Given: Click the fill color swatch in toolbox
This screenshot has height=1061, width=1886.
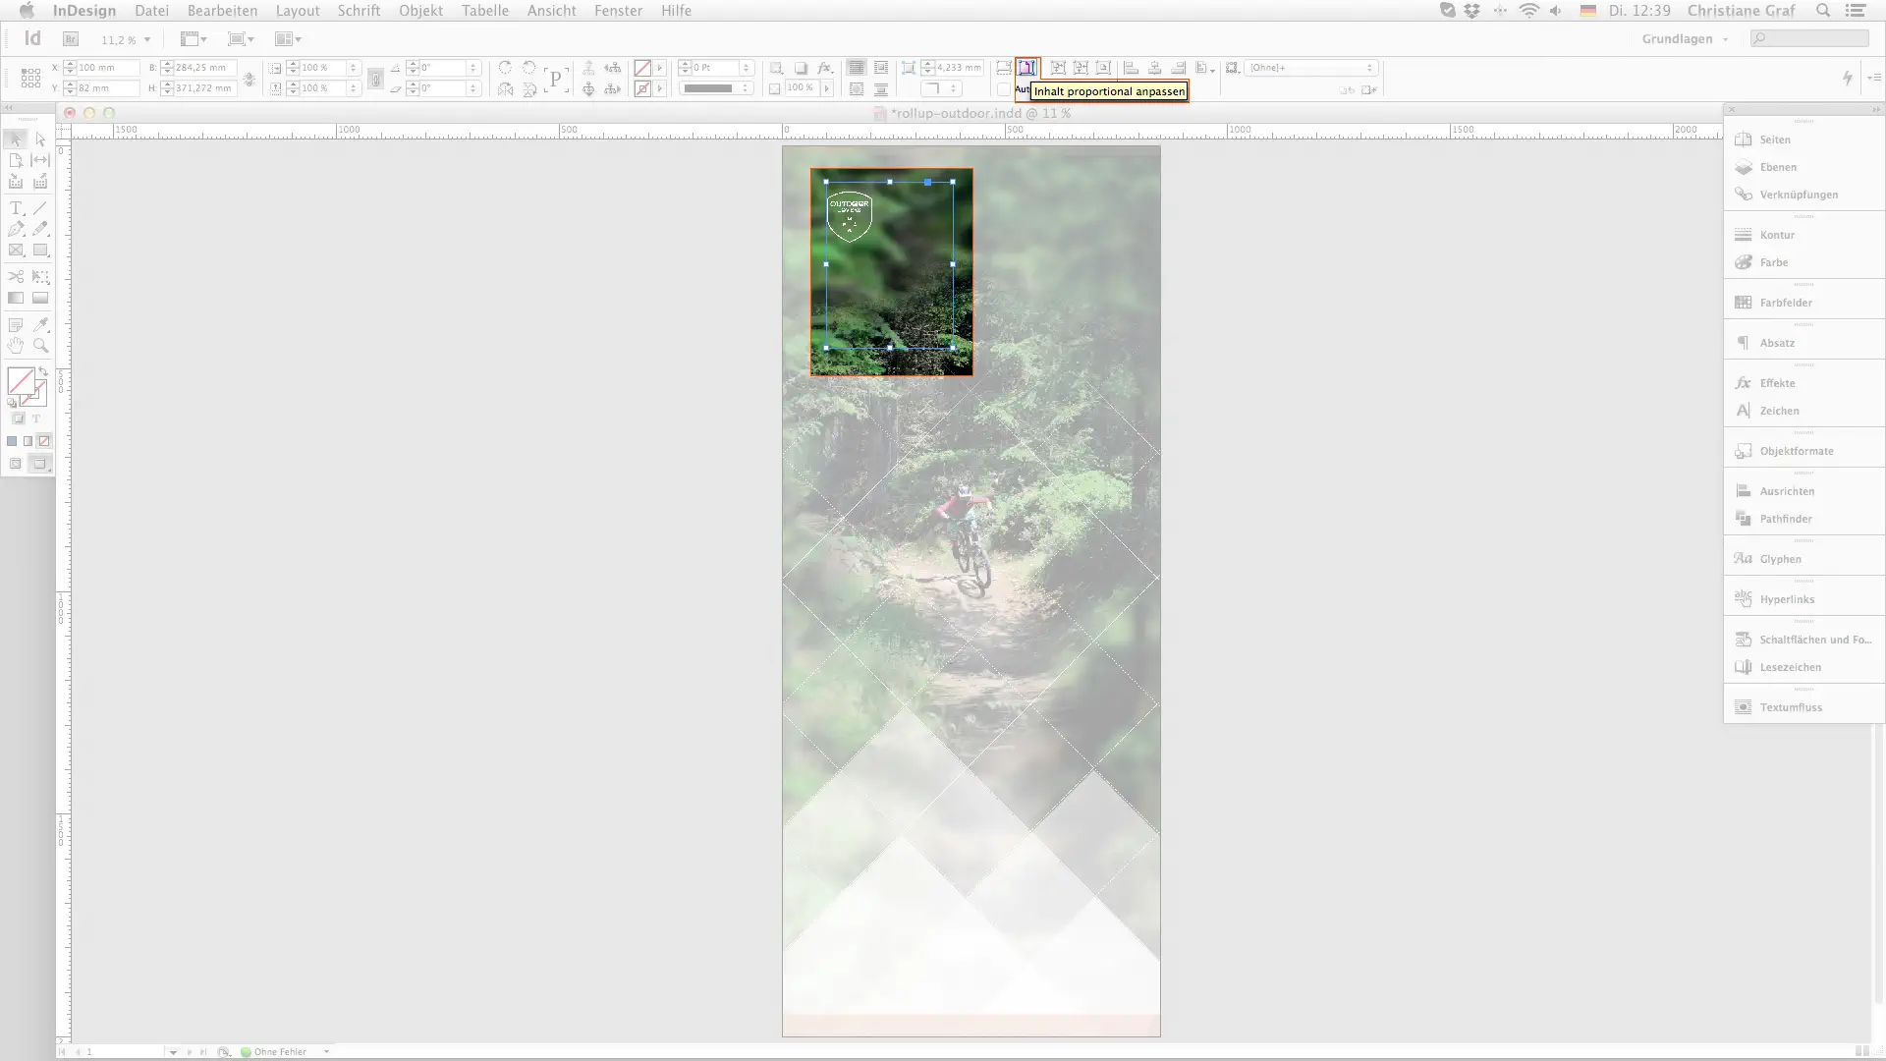Looking at the screenshot, I should point(20,380).
